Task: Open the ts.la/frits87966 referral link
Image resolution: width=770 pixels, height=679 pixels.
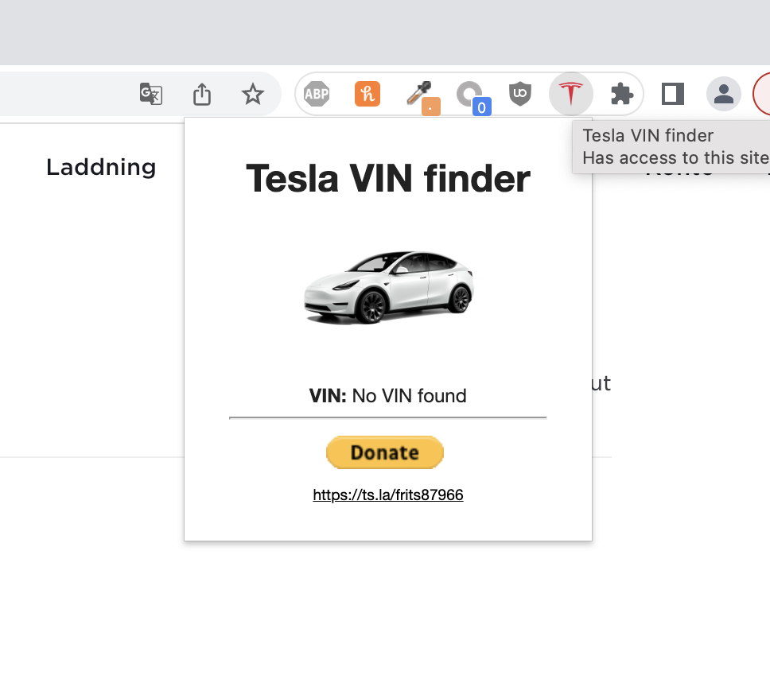Action: click(x=388, y=495)
